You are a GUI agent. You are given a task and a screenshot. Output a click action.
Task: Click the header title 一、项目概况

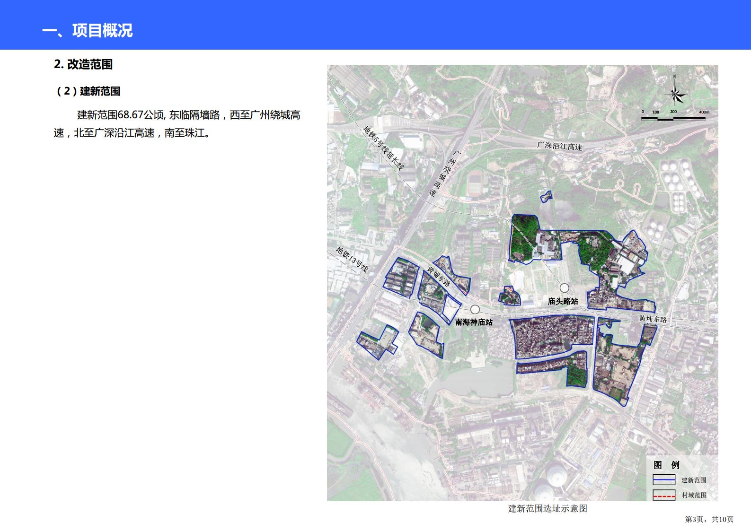tap(88, 30)
